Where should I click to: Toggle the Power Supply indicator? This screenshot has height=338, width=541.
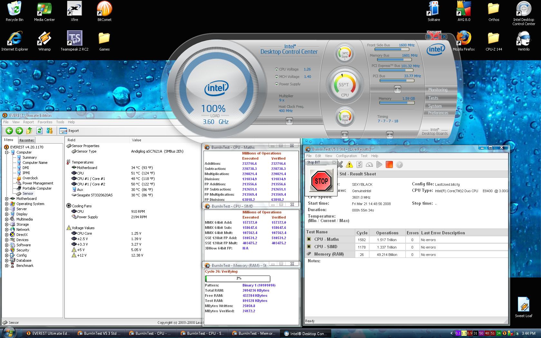coord(276,84)
